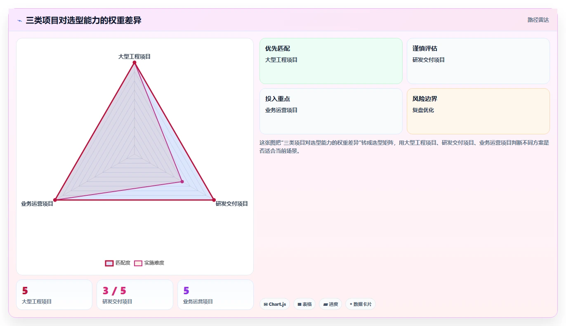The width and height of the screenshot is (566, 326).
Task: Click the icon inside the Chart.js tag
Action: click(x=266, y=305)
